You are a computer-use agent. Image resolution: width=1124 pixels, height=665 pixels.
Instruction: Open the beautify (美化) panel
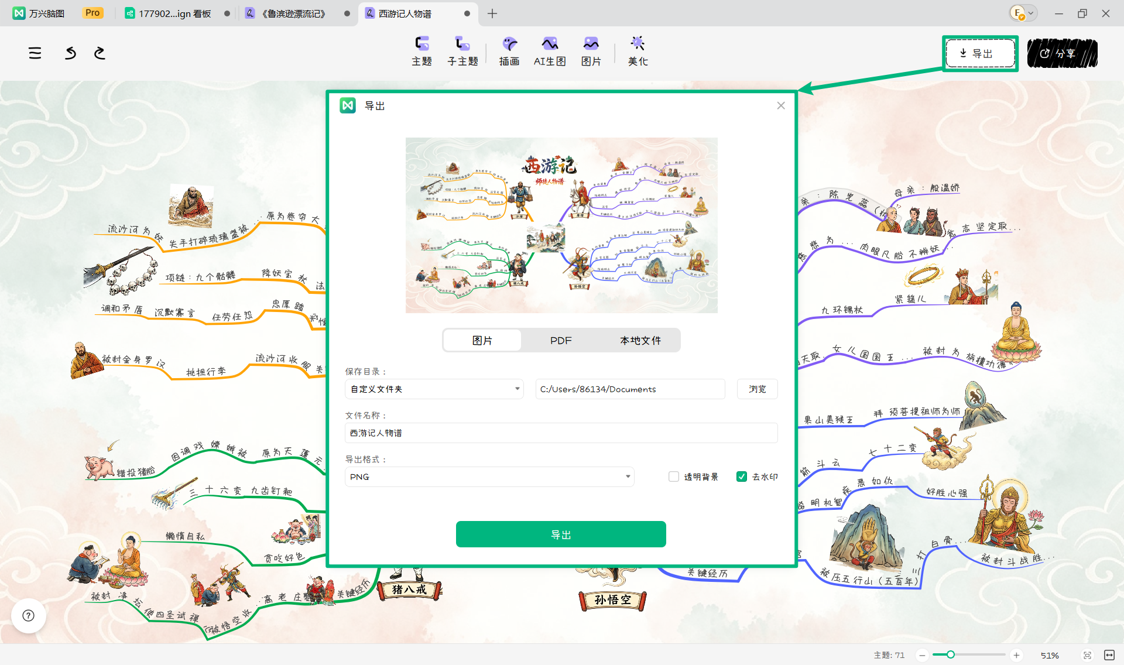click(x=638, y=51)
